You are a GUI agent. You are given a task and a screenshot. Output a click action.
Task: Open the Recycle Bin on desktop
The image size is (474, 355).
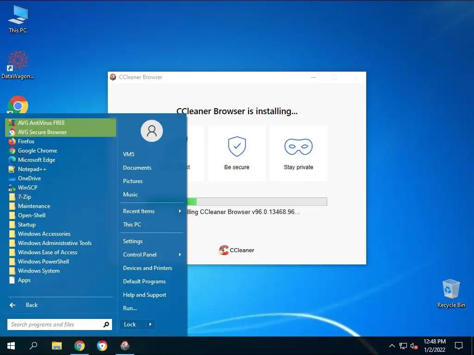point(451,293)
